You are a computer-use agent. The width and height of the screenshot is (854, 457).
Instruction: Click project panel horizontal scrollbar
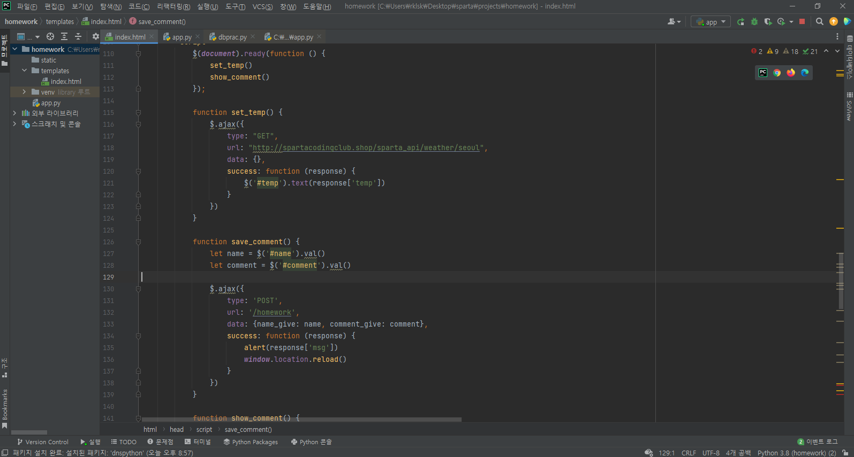pyautogui.click(x=29, y=432)
